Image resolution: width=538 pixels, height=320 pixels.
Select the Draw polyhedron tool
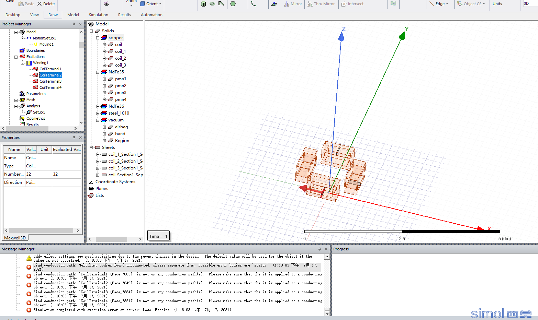(x=221, y=4)
